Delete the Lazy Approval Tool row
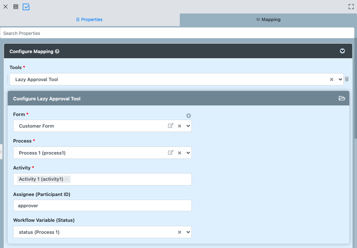Screen dimensions: 357x248 click(347, 79)
